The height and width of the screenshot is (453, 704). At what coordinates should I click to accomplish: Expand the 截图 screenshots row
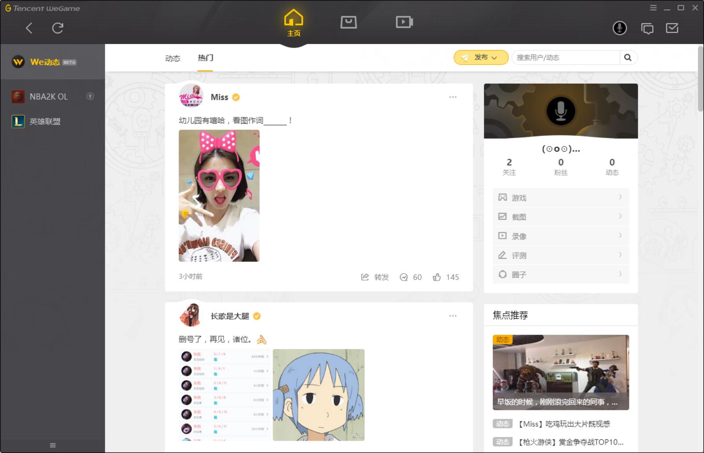point(561,217)
